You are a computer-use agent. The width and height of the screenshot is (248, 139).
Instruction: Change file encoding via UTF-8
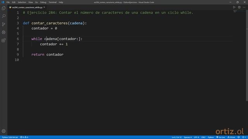(x=196, y=137)
